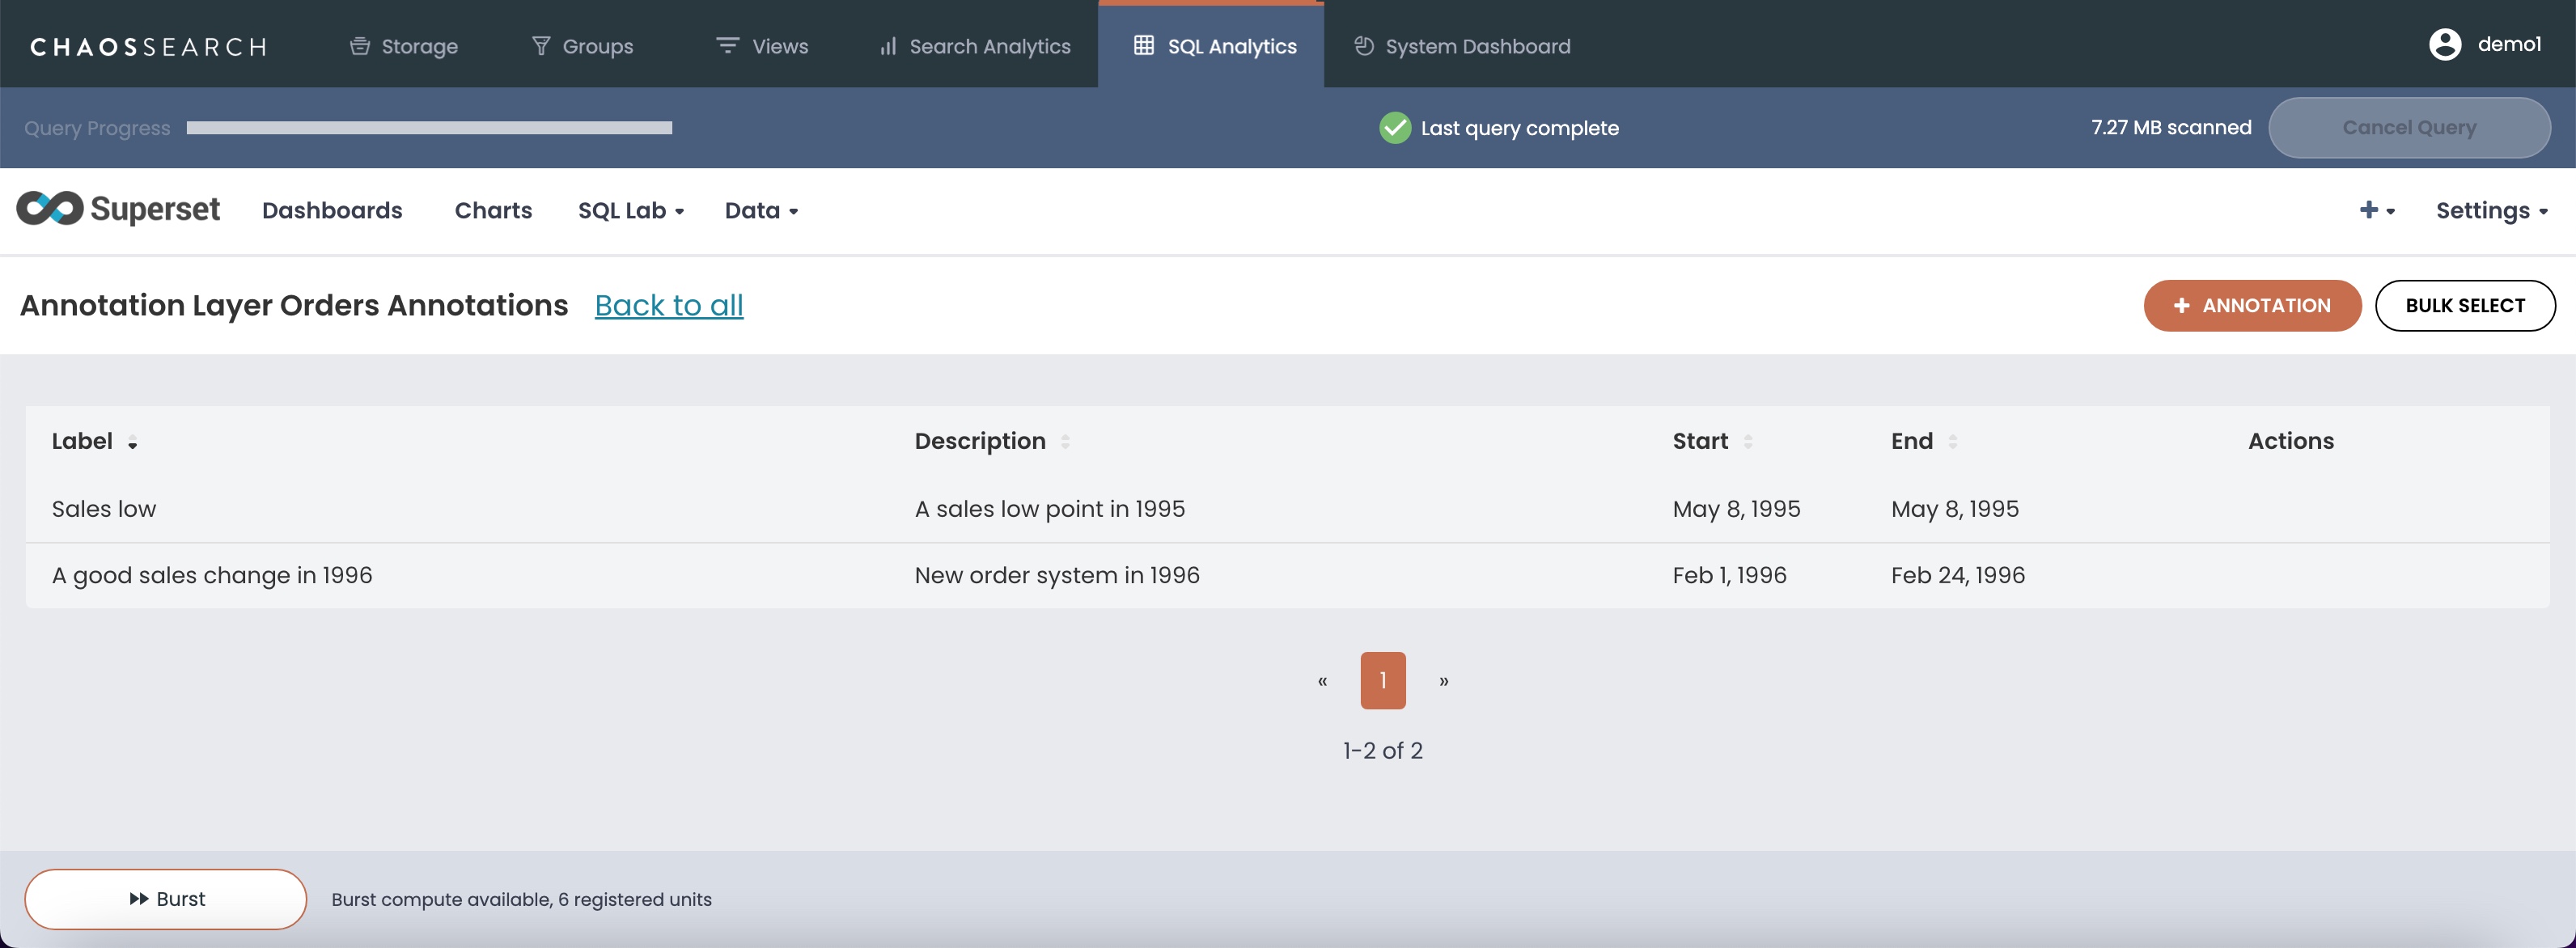Click the Superset infinity logo icon

coord(50,208)
